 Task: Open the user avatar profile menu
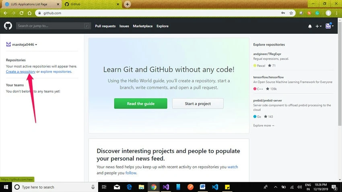(x=330, y=26)
